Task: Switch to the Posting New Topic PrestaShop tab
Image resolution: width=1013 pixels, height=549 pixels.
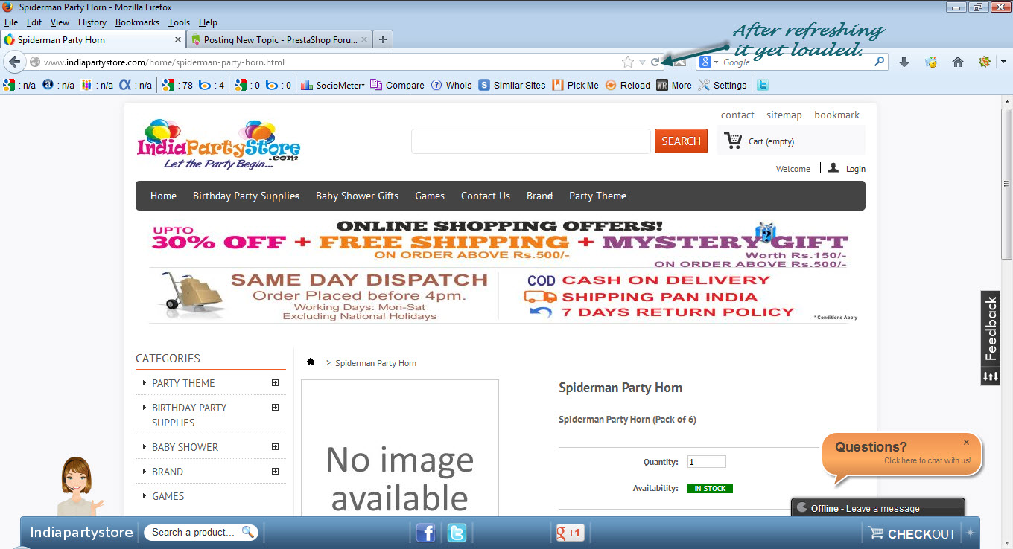Action: 279,39
